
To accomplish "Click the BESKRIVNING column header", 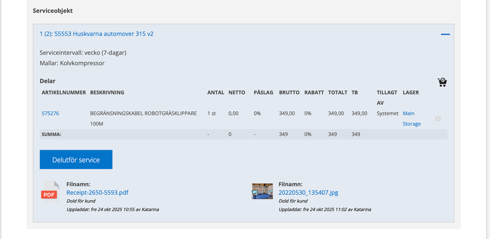I will [x=107, y=92].
